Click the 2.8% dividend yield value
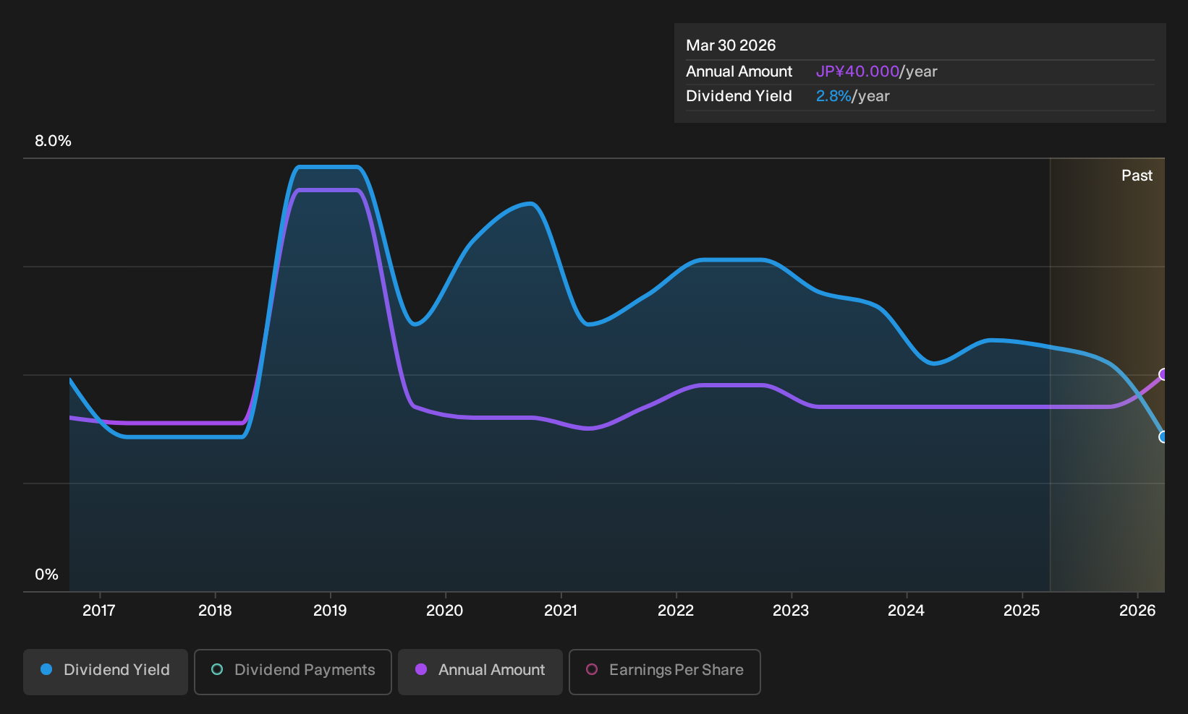The image size is (1188, 714). pos(833,96)
